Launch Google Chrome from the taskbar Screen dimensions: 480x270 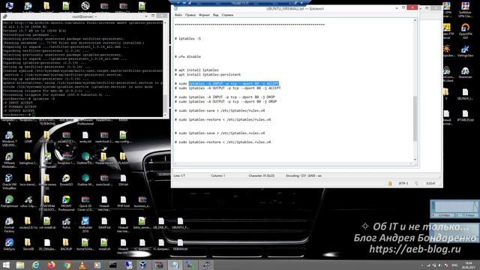pyautogui.click(x=67, y=265)
